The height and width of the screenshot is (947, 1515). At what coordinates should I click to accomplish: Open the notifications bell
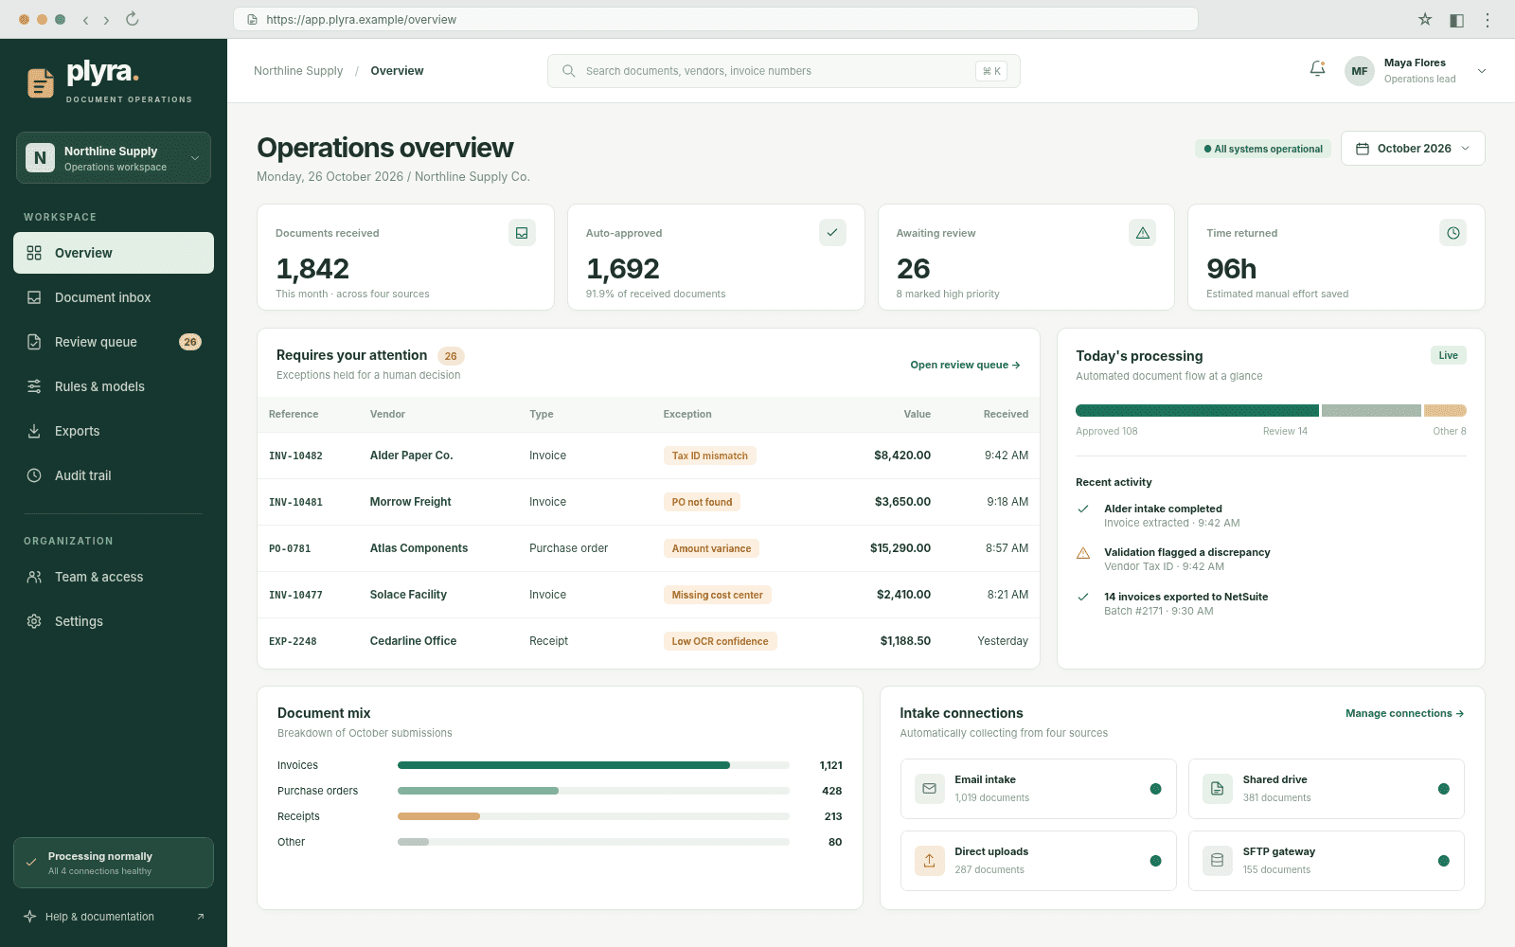pyautogui.click(x=1317, y=69)
